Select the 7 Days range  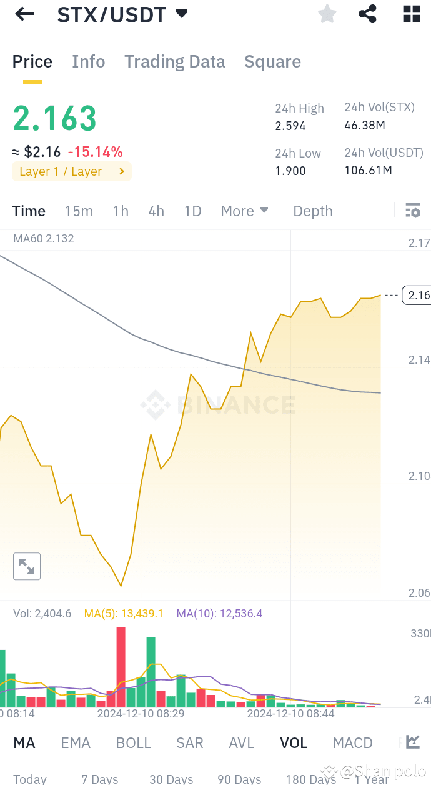[x=99, y=779]
